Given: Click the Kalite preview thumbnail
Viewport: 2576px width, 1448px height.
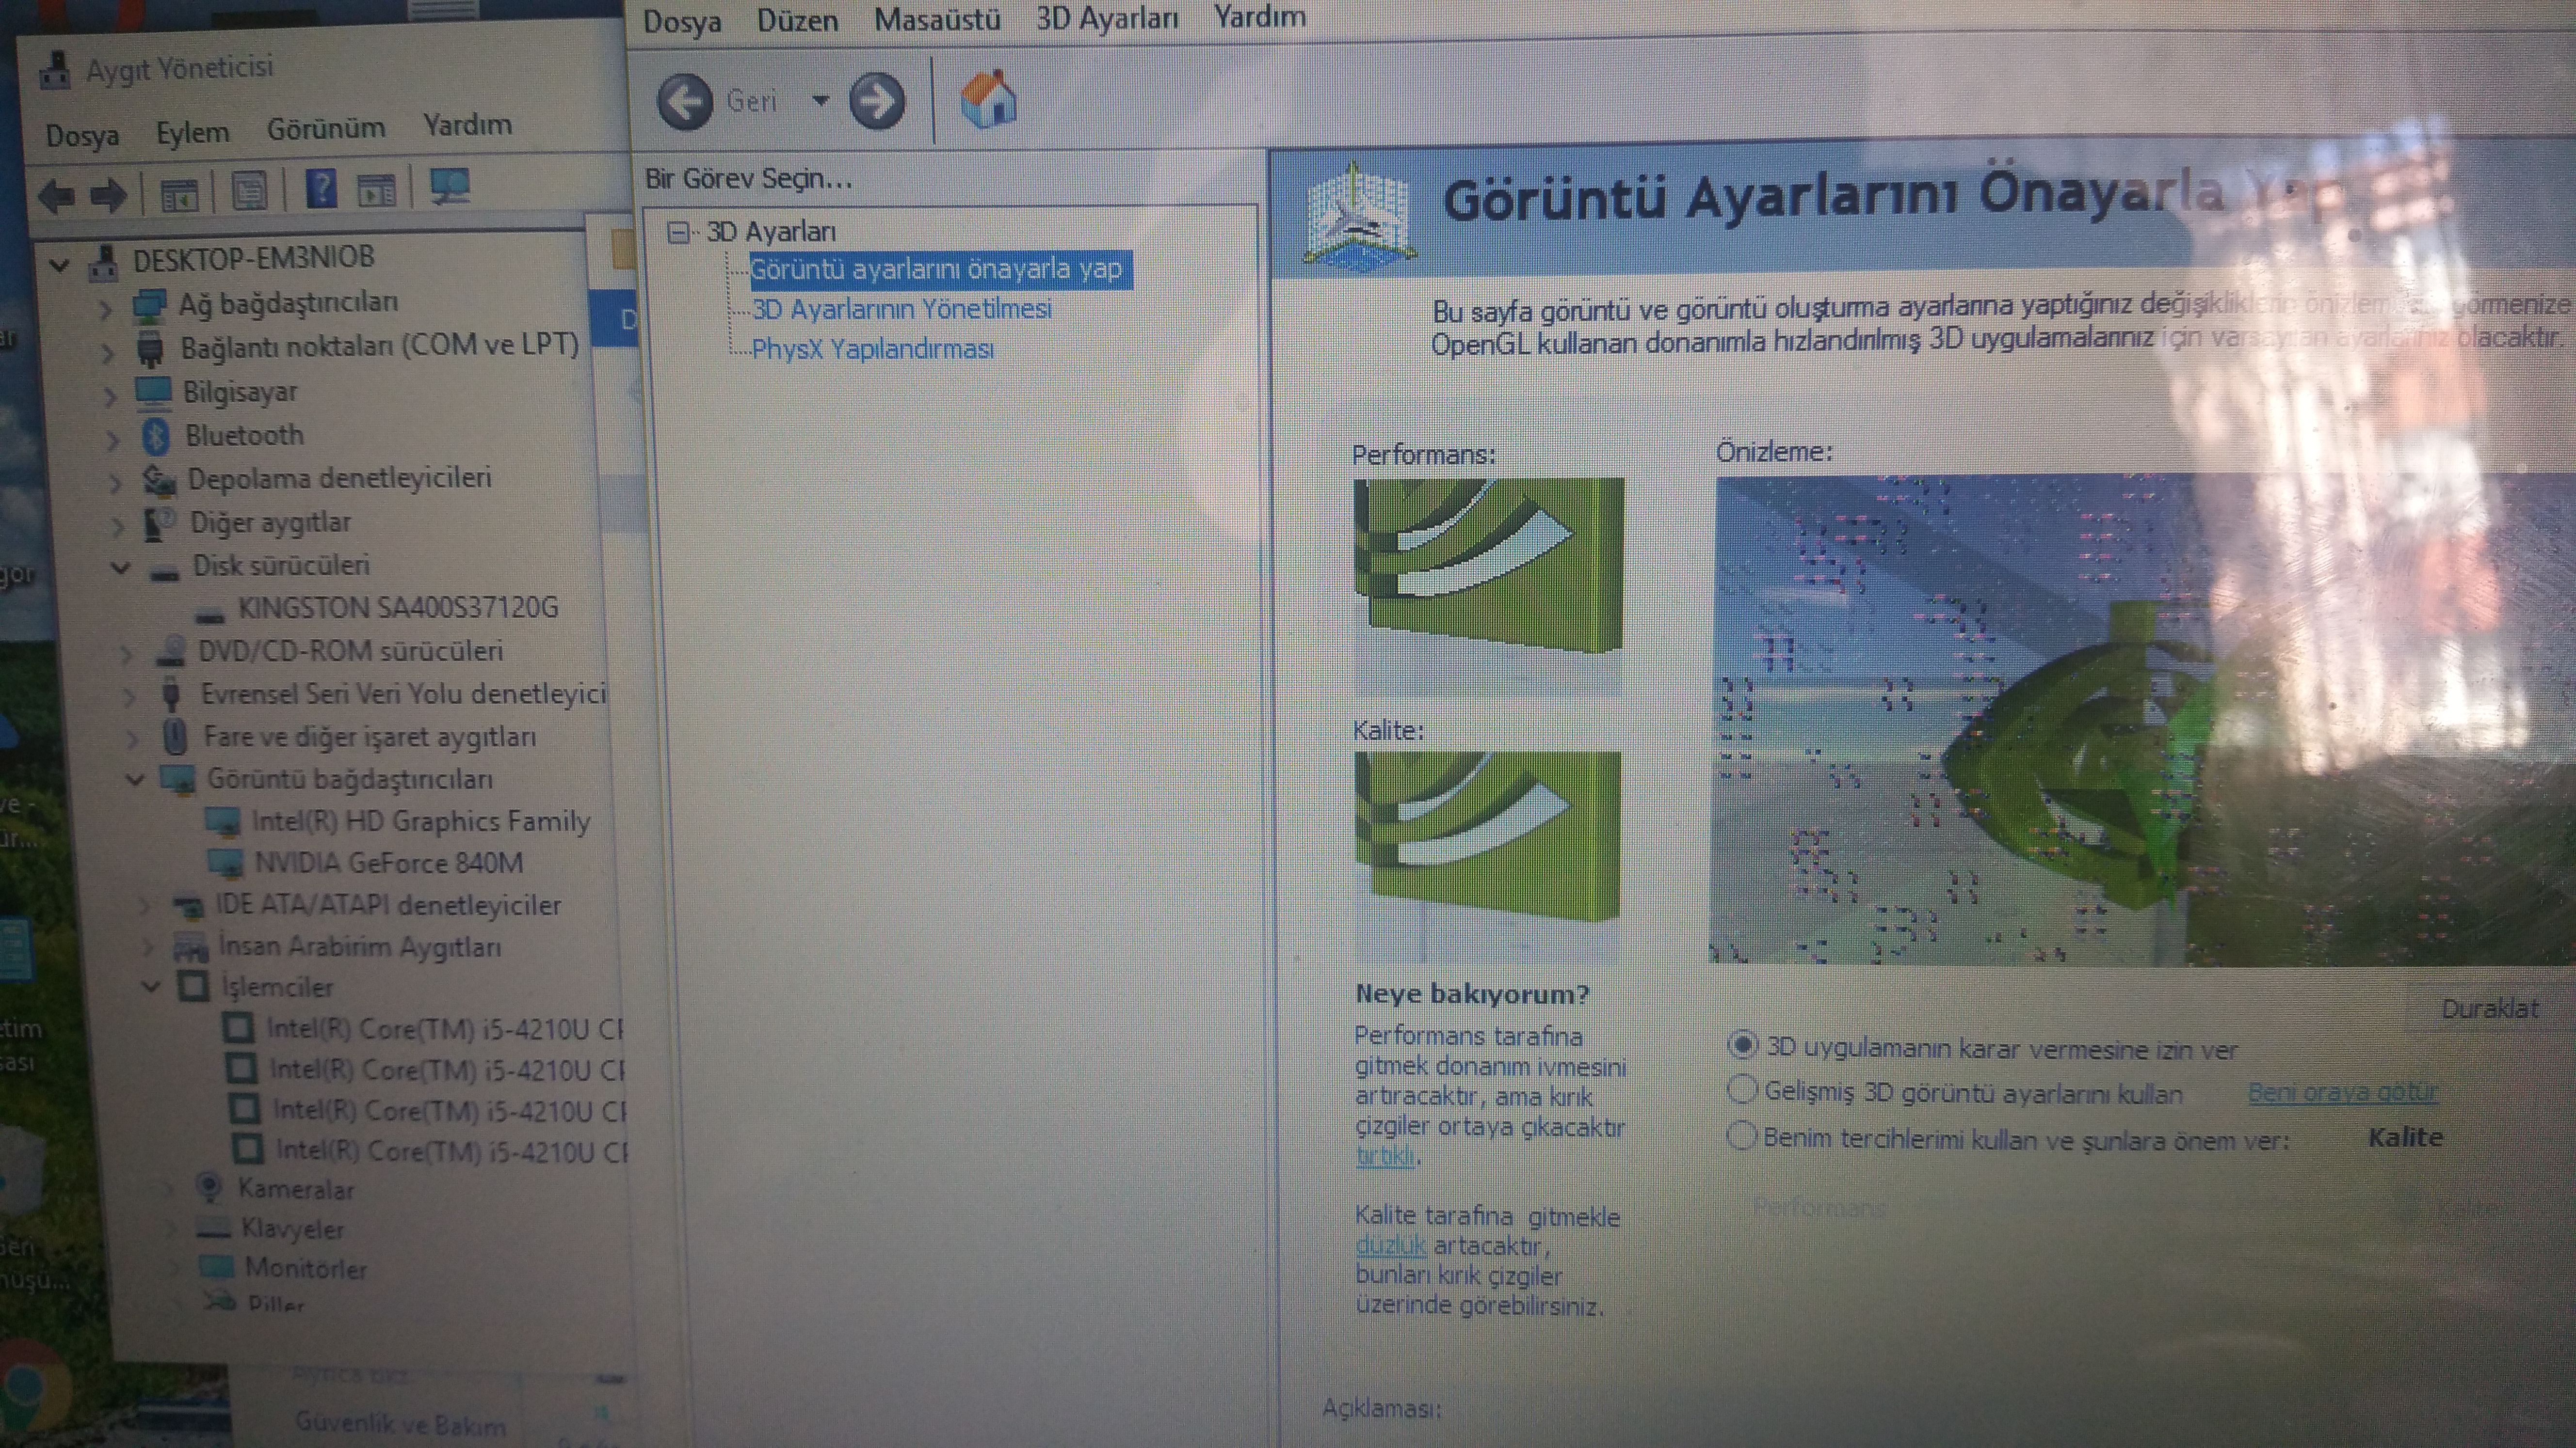Looking at the screenshot, I should (x=1488, y=856).
